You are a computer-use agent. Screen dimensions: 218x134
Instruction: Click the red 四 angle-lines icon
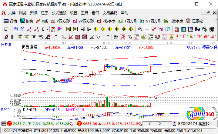point(213,37)
